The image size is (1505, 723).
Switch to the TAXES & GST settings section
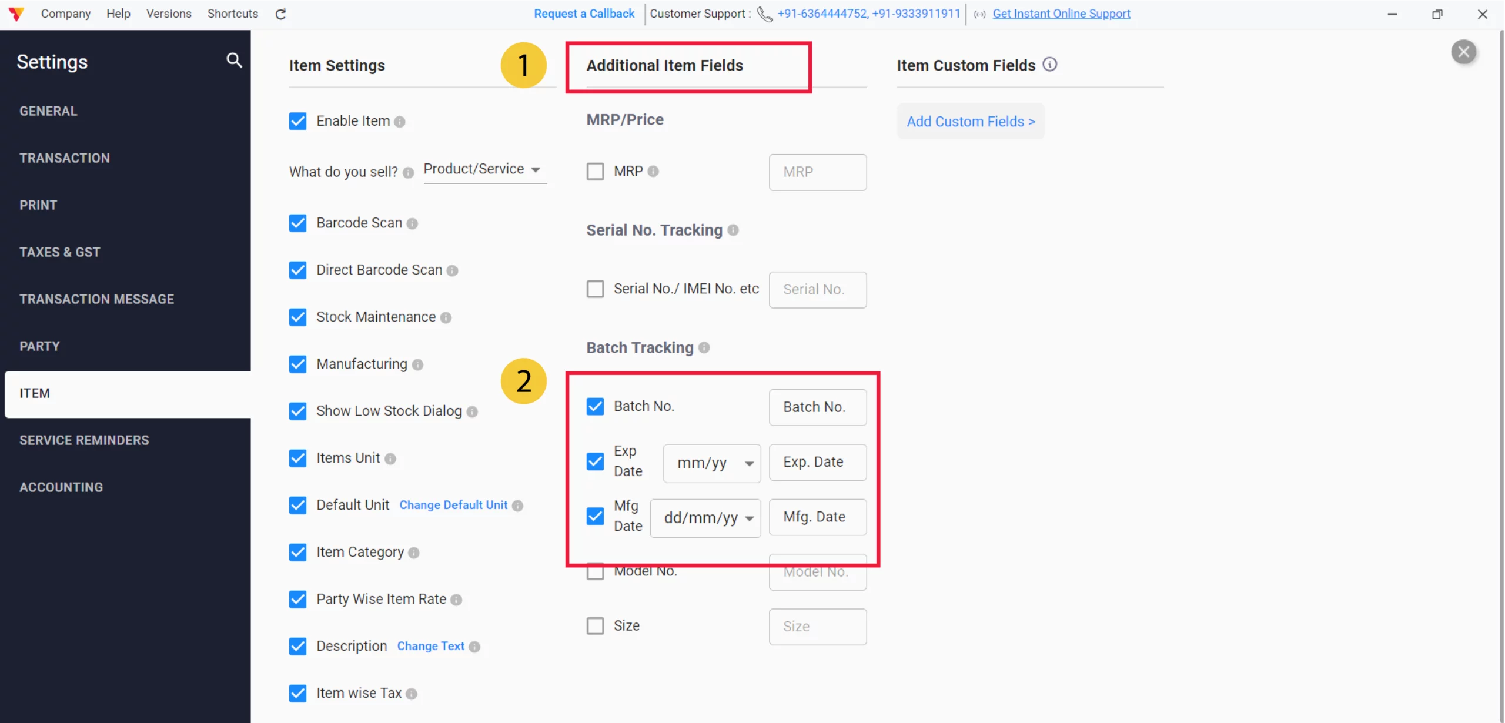pyautogui.click(x=60, y=252)
